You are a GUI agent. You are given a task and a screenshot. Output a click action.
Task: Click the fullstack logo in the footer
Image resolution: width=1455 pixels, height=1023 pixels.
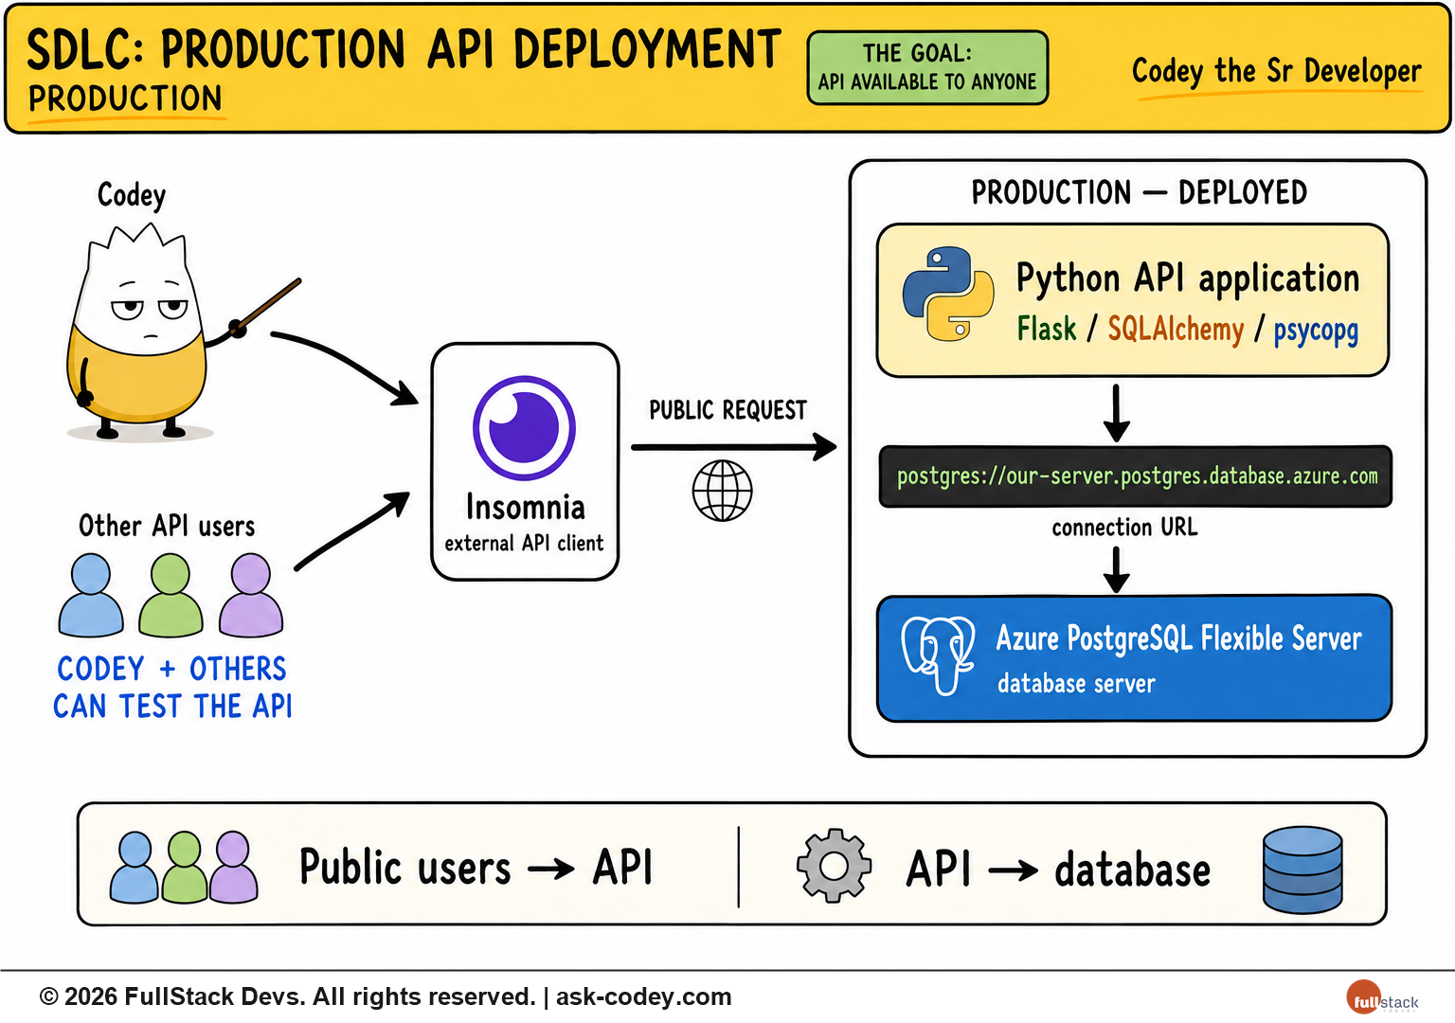click(x=1382, y=998)
